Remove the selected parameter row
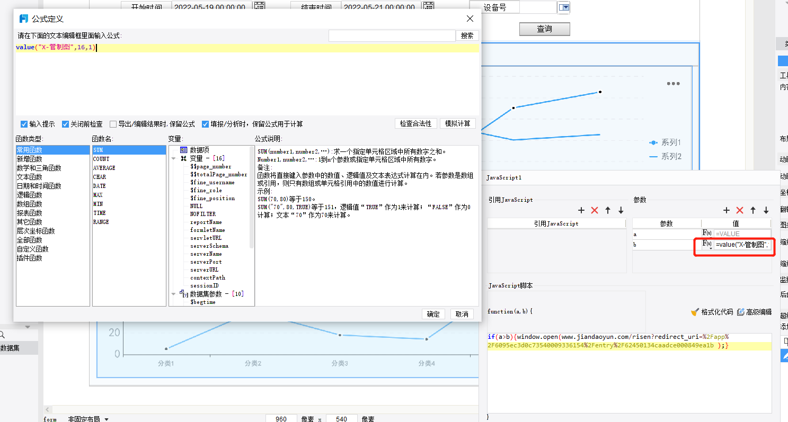Screen dimensions: 788x422 pos(740,210)
